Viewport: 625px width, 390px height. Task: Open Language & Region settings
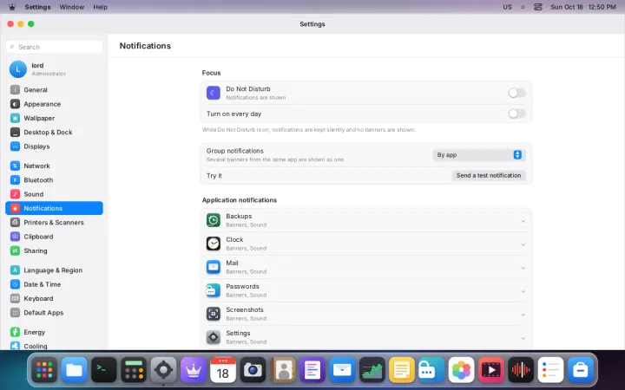pos(54,270)
